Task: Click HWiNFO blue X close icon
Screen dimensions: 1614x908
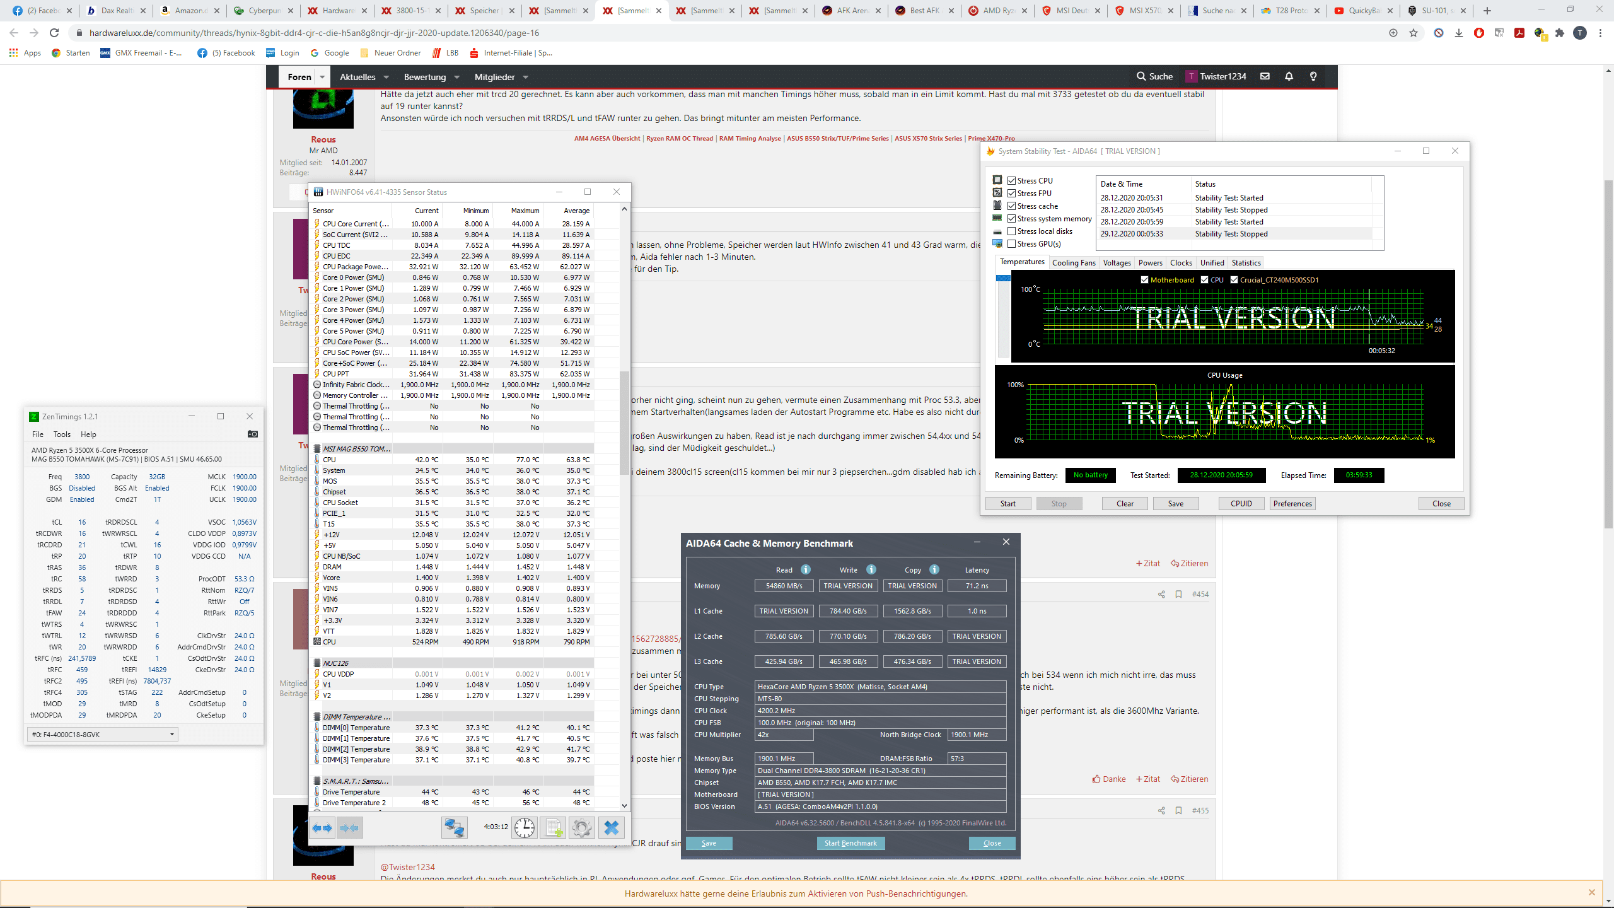Action: pyautogui.click(x=611, y=827)
